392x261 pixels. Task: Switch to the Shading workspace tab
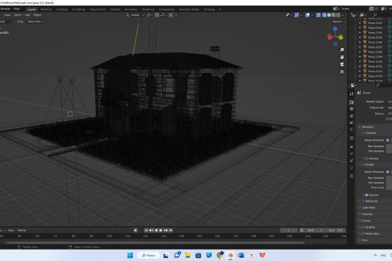click(115, 9)
